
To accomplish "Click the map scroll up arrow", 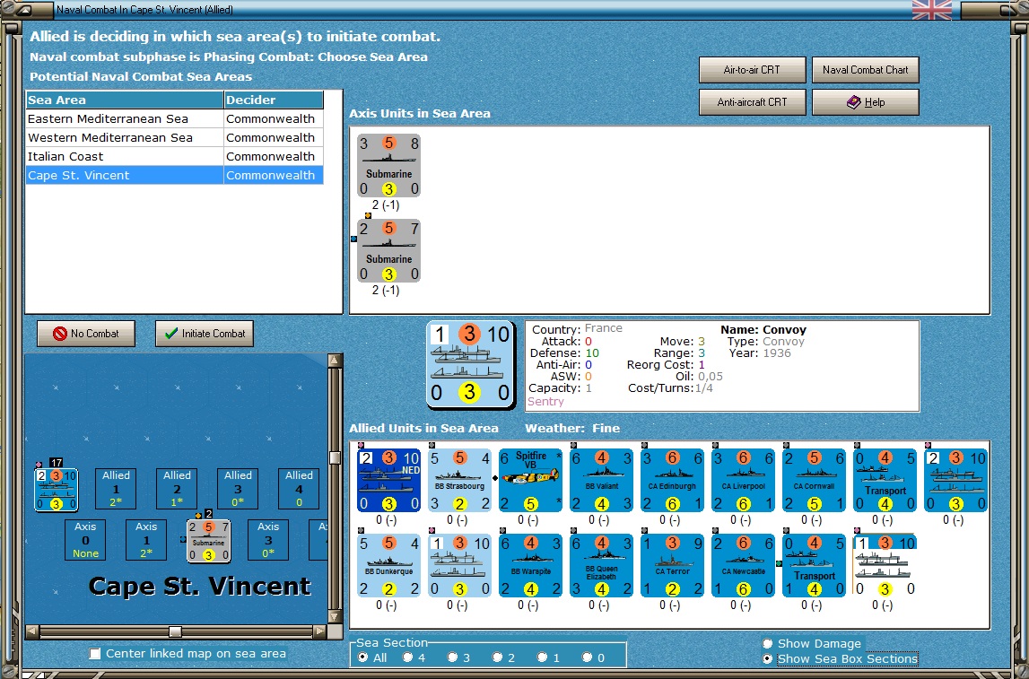I will tap(335, 361).
